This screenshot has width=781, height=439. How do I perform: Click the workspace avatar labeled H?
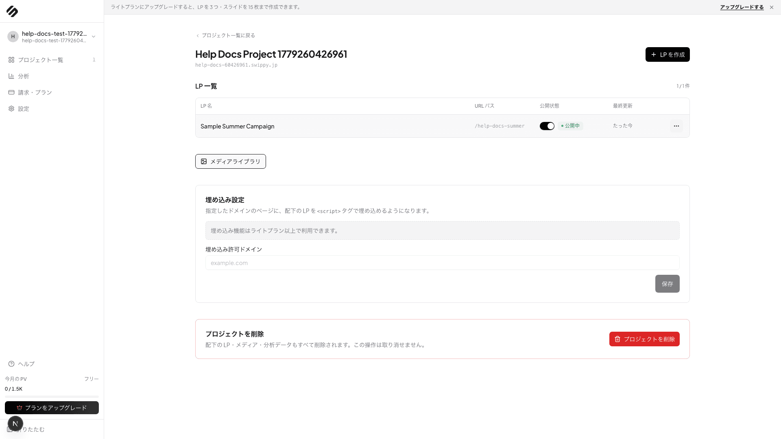pos(13,37)
